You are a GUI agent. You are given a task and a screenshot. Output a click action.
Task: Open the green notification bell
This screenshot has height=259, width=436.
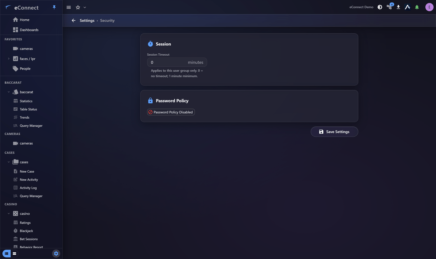pos(417,7)
